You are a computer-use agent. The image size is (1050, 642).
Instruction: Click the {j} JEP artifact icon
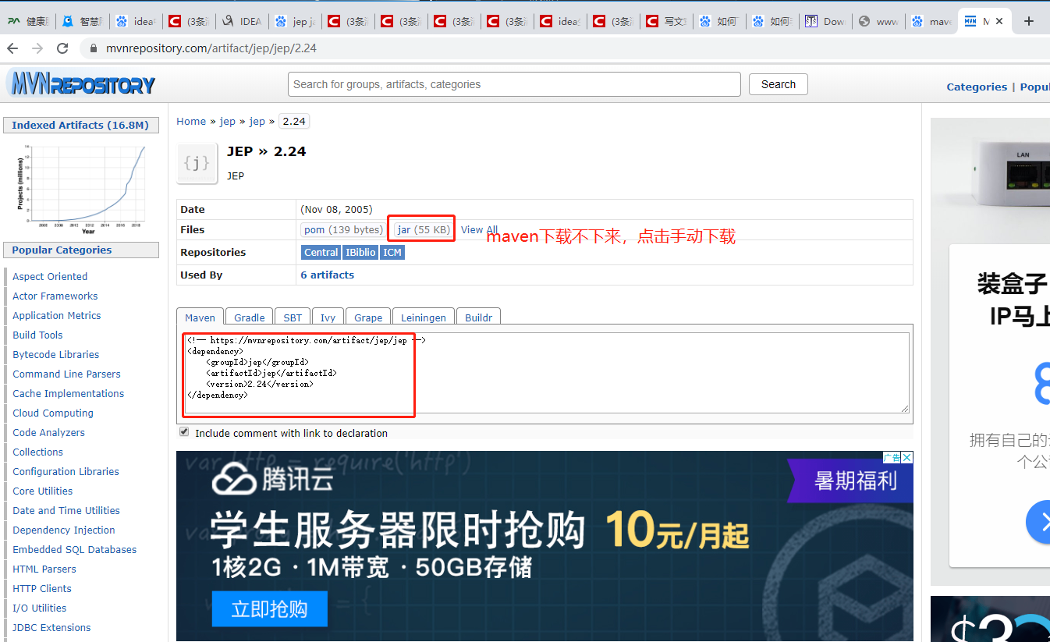197,163
